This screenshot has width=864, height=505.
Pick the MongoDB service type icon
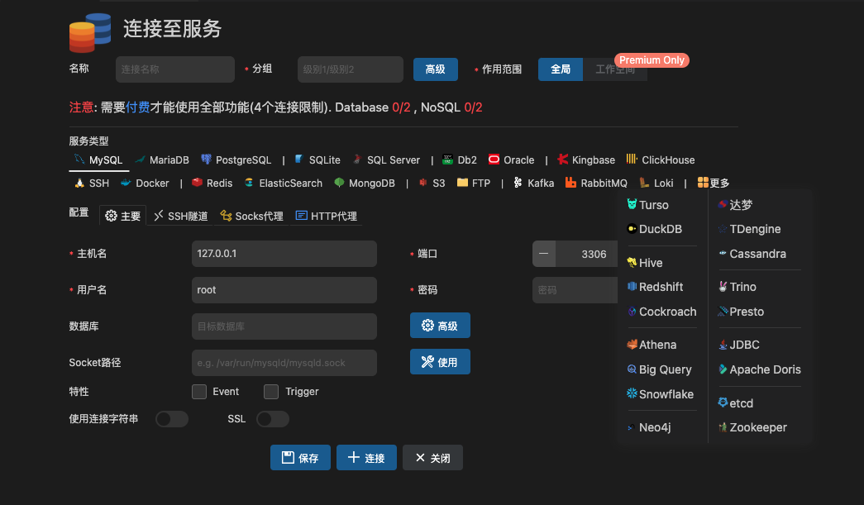(340, 183)
